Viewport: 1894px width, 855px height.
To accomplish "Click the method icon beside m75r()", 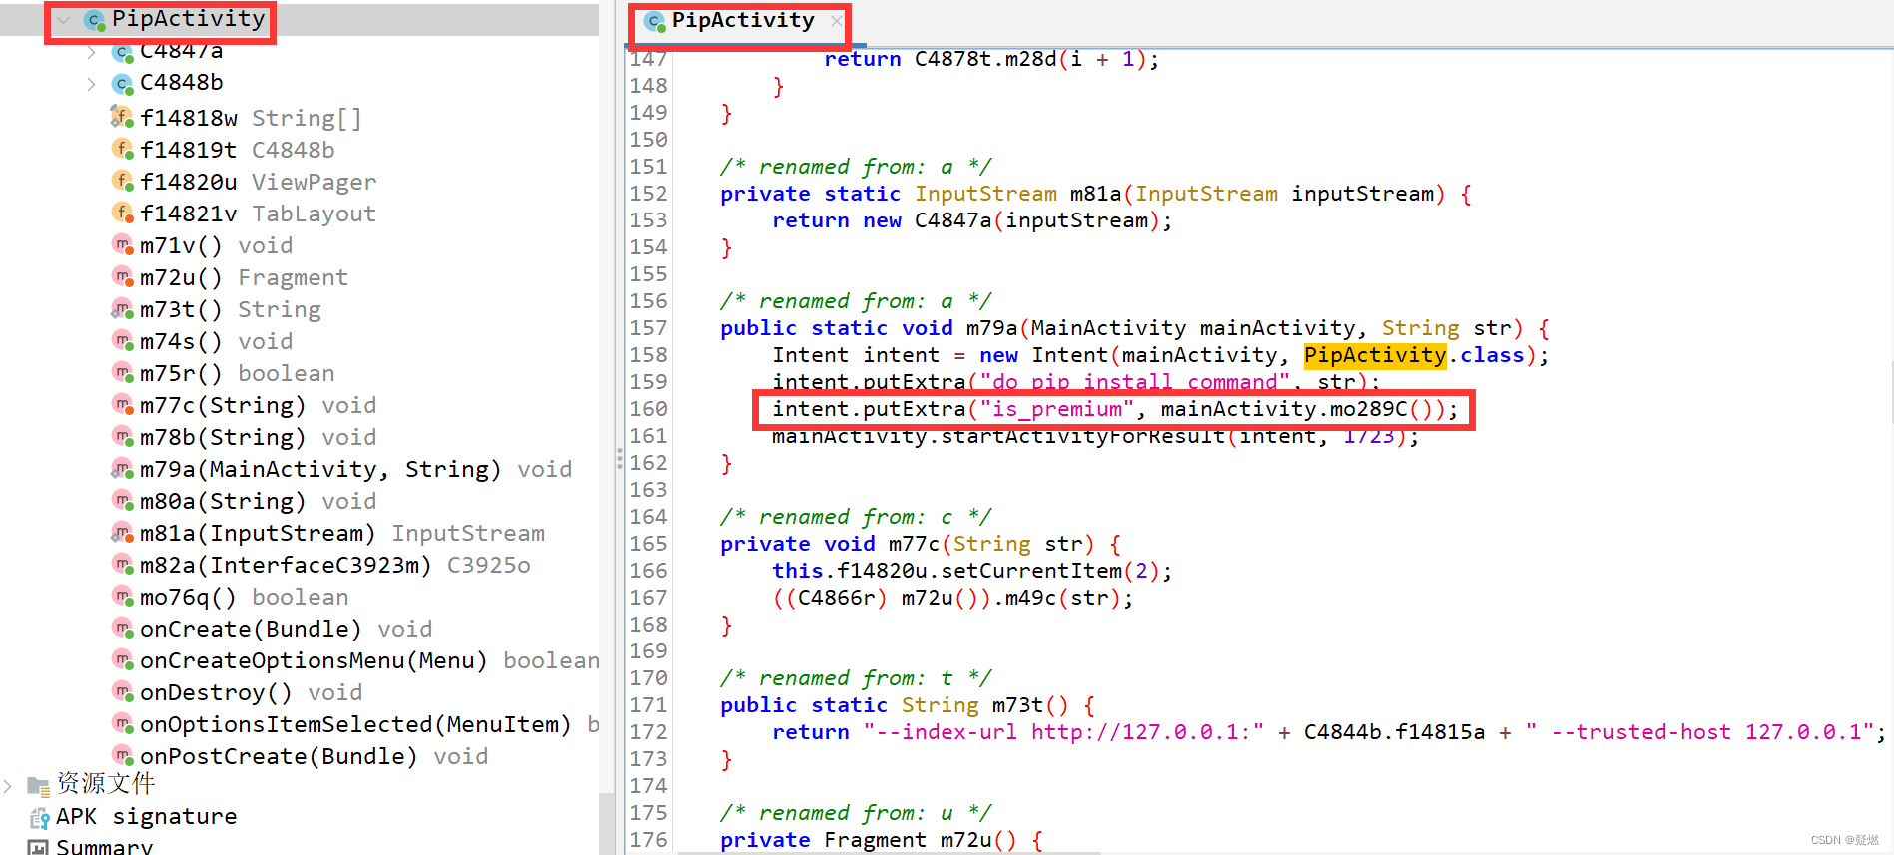I will tap(122, 373).
